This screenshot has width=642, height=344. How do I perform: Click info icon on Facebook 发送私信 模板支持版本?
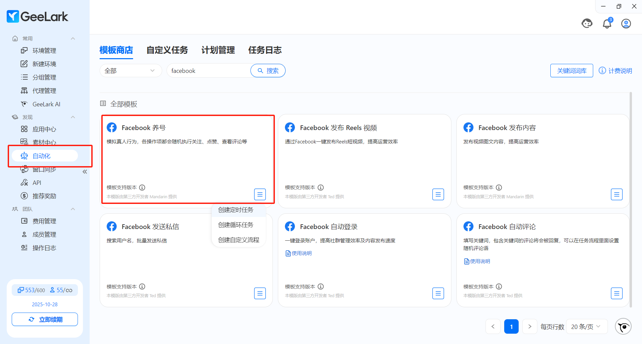coord(142,286)
